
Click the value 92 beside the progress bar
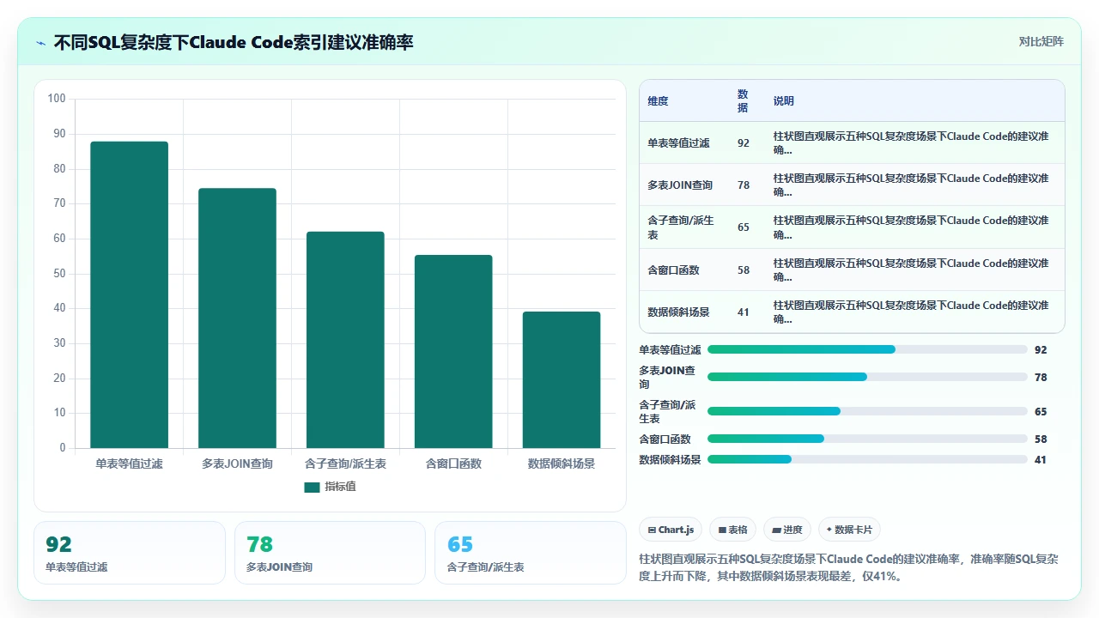1041,350
